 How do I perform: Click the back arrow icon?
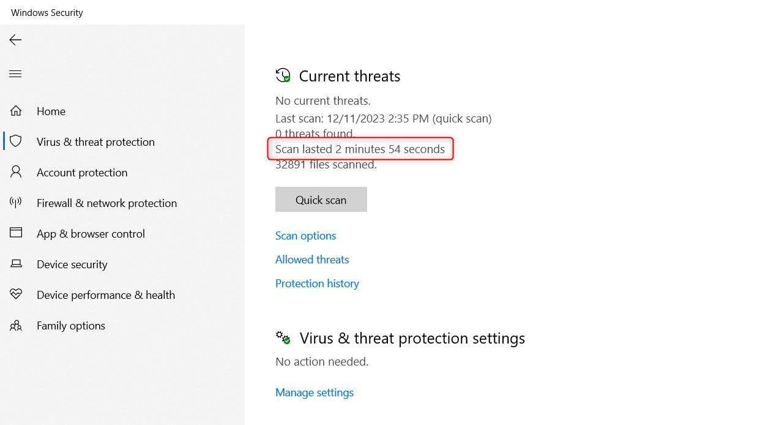(x=15, y=40)
